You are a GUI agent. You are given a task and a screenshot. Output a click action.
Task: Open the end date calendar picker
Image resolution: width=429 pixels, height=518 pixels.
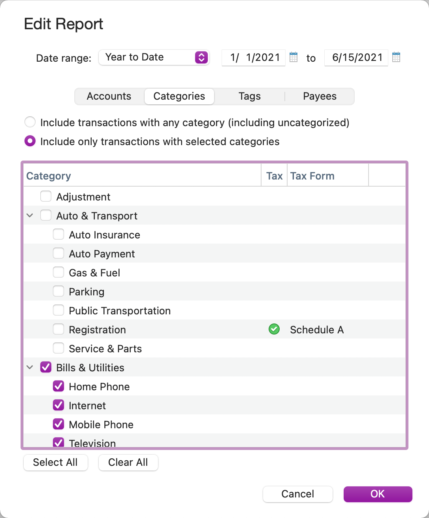coord(396,57)
